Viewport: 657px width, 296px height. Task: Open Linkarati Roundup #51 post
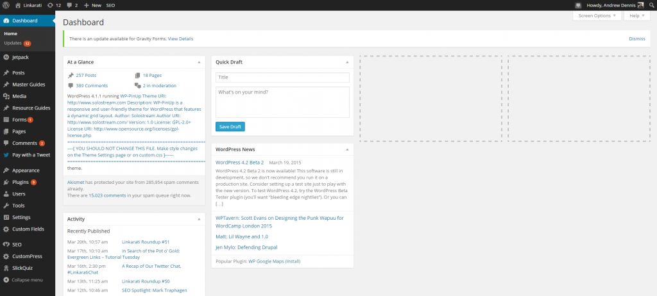click(x=146, y=242)
